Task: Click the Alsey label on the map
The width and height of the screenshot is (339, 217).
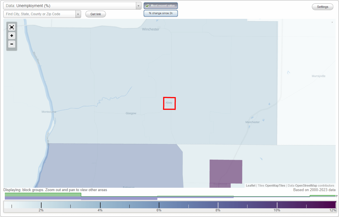Action: pos(169,103)
